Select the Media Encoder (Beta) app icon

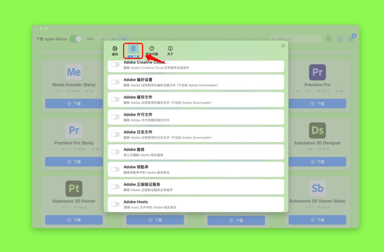click(73, 72)
